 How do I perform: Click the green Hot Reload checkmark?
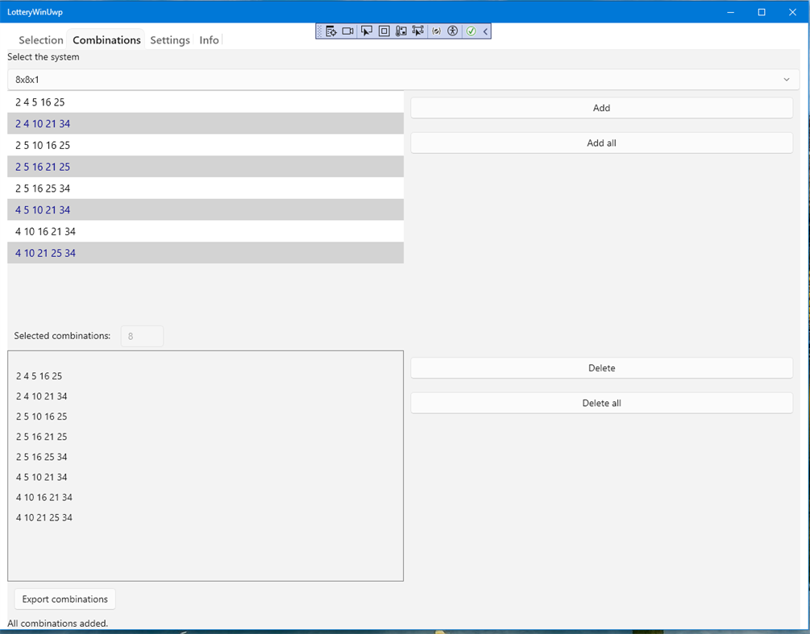tap(471, 31)
